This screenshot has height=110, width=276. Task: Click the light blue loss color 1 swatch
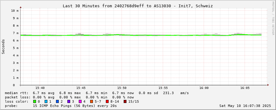[46, 101]
